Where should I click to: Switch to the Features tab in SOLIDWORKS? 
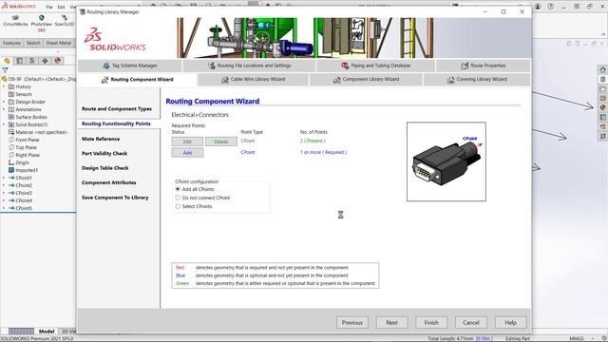coord(11,43)
